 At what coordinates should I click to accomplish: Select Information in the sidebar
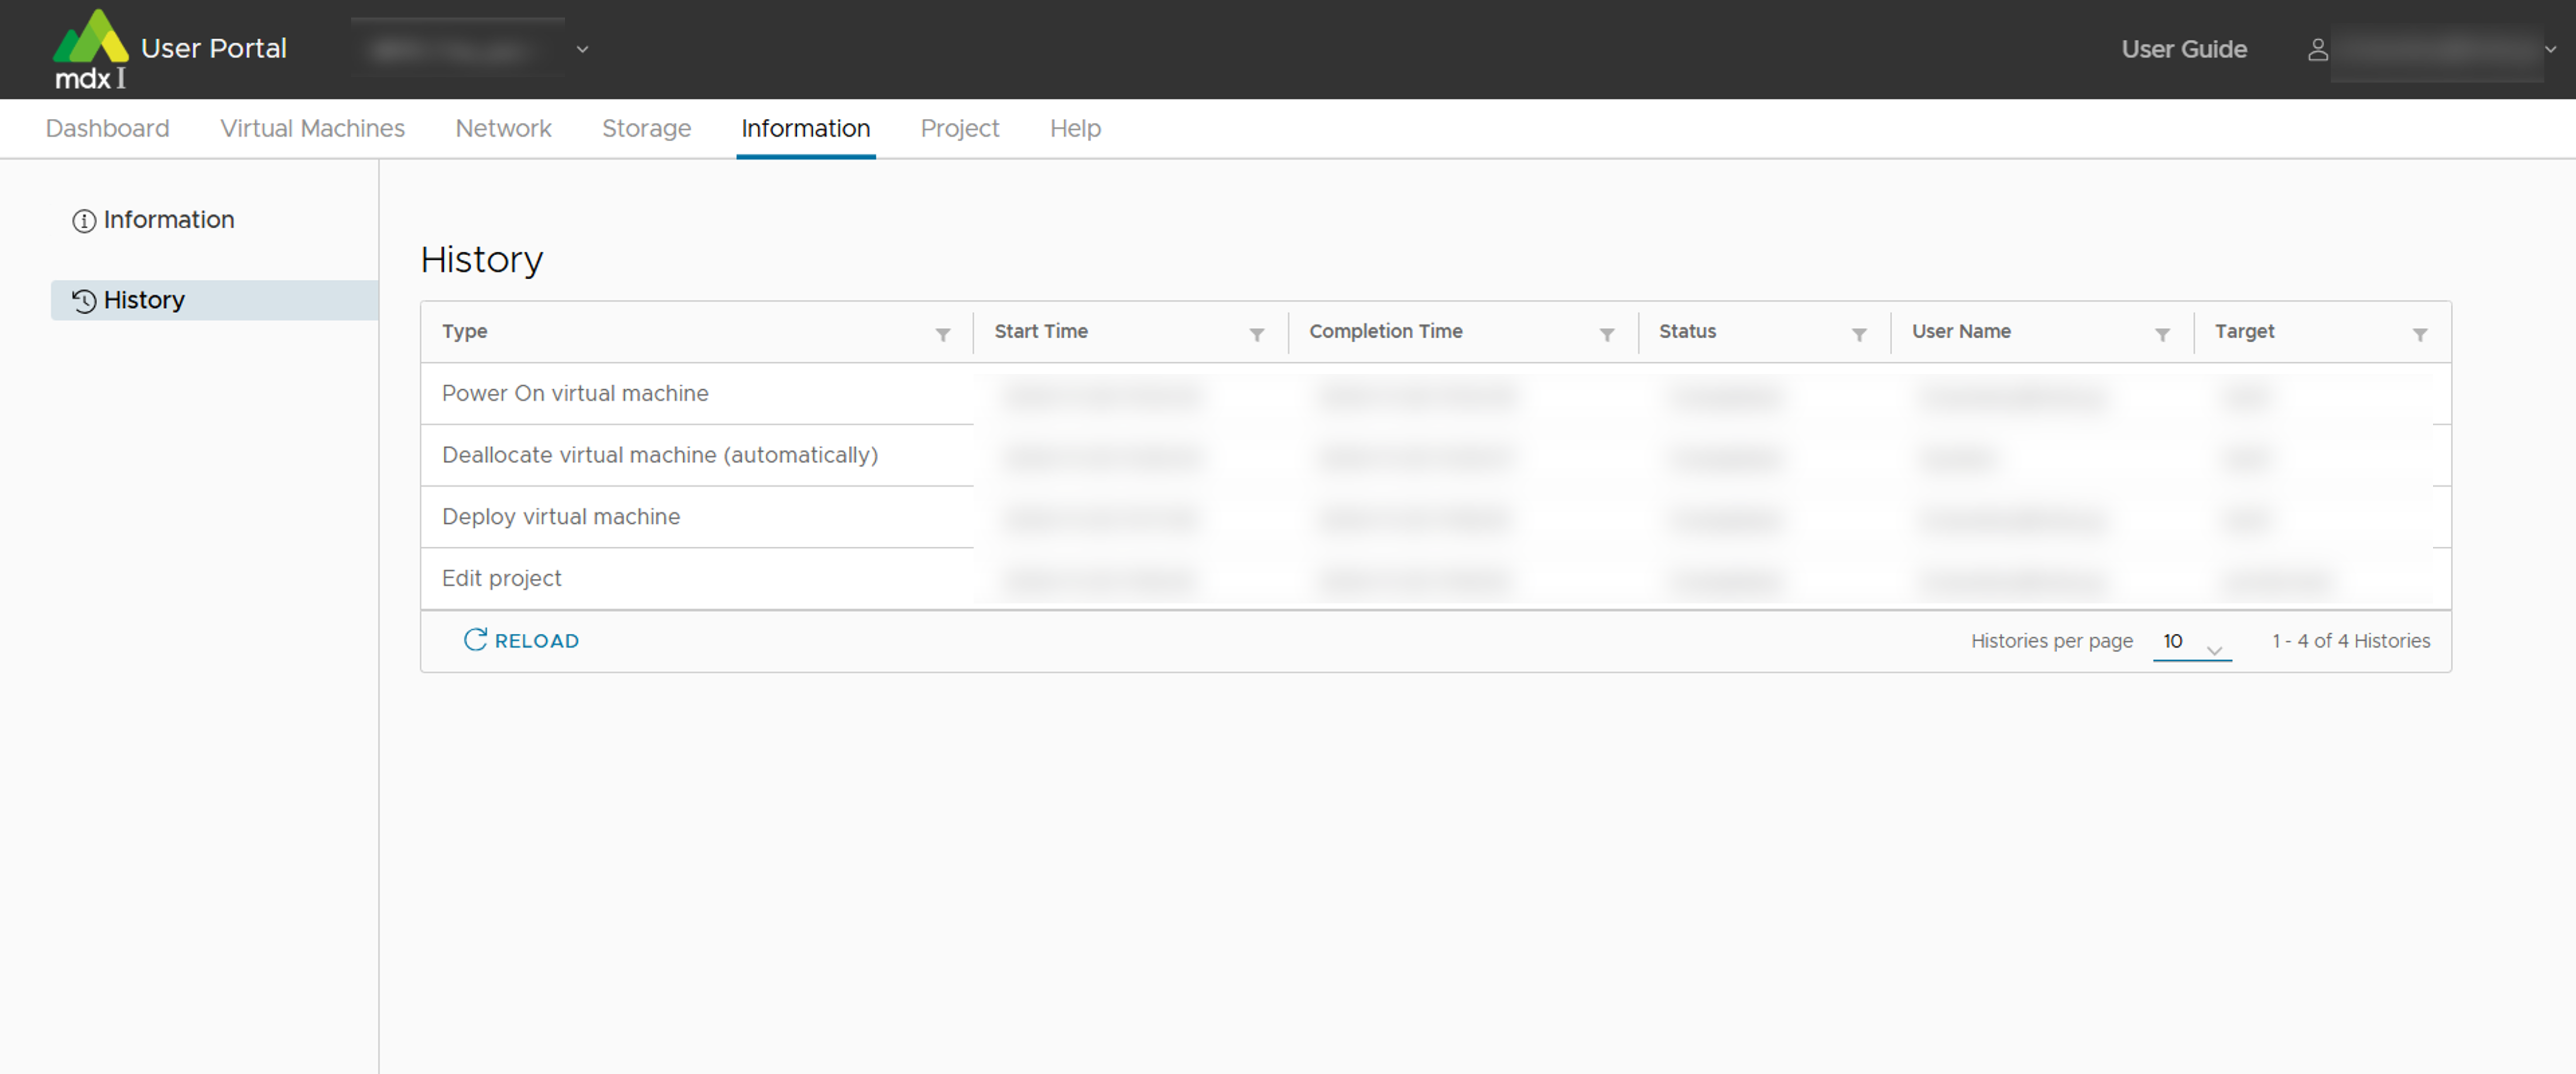point(168,220)
